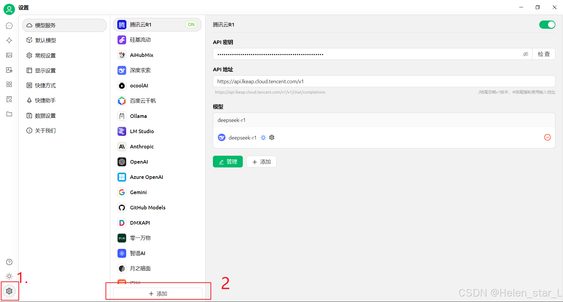
Task: Select the DMXAPI provider
Action: coord(157,223)
